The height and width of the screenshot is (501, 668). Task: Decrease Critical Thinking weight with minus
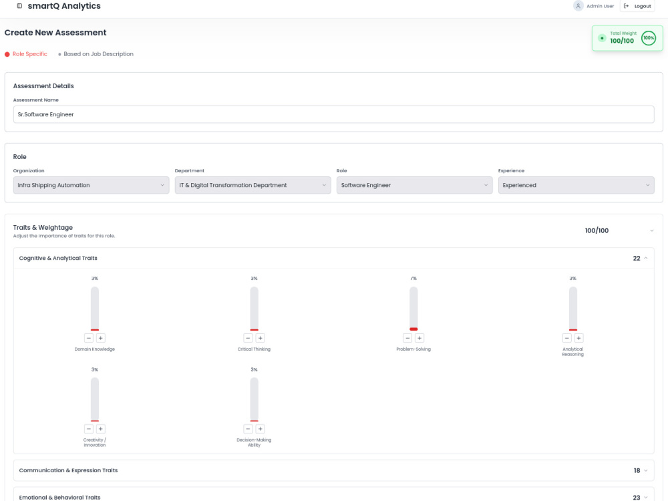point(248,338)
